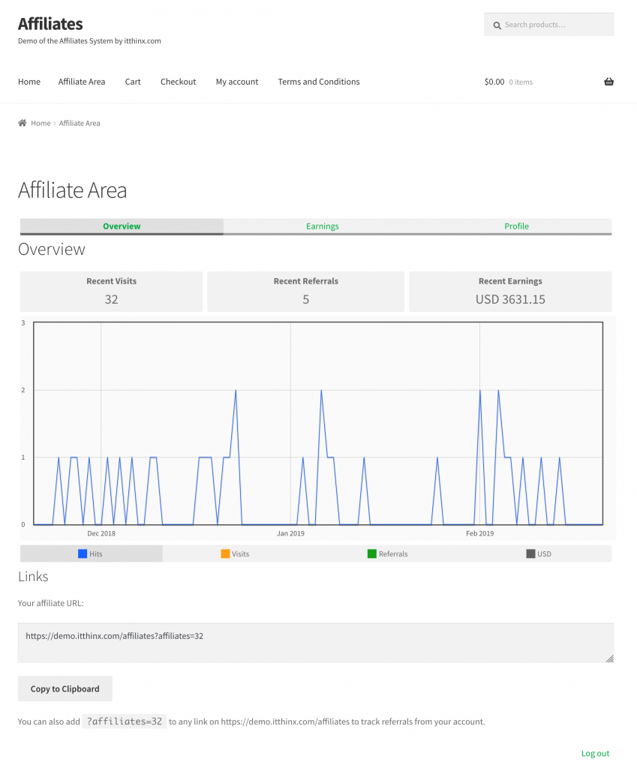The width and height of the screenshot is (637, 768).
Task: Toggle the green Referrals legend swatch
Action: 372,553
